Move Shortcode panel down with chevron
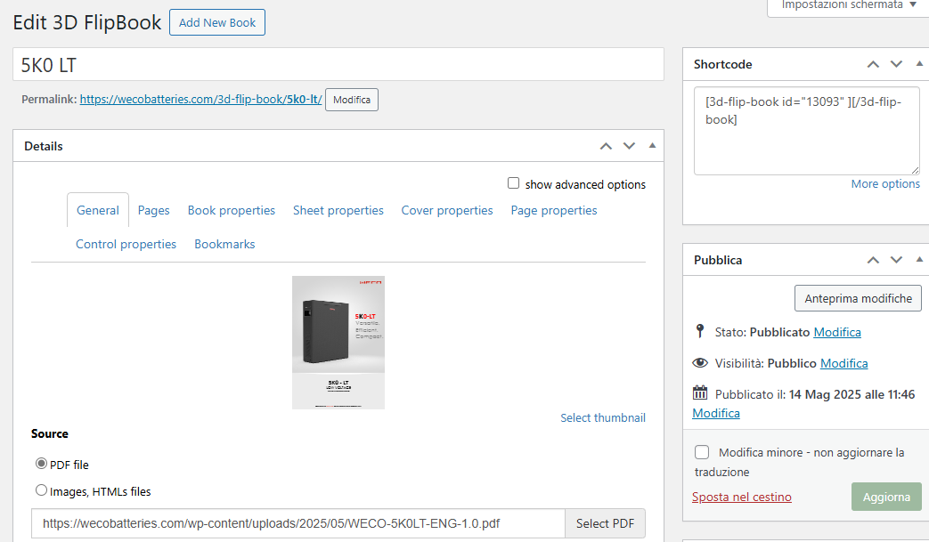 coord(896,64)
